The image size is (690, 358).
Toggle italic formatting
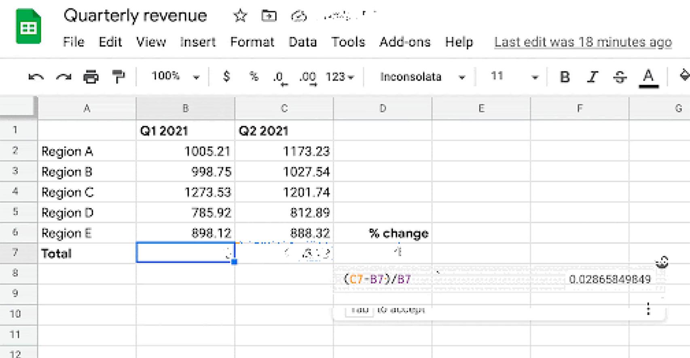click(x=593, y=76)
